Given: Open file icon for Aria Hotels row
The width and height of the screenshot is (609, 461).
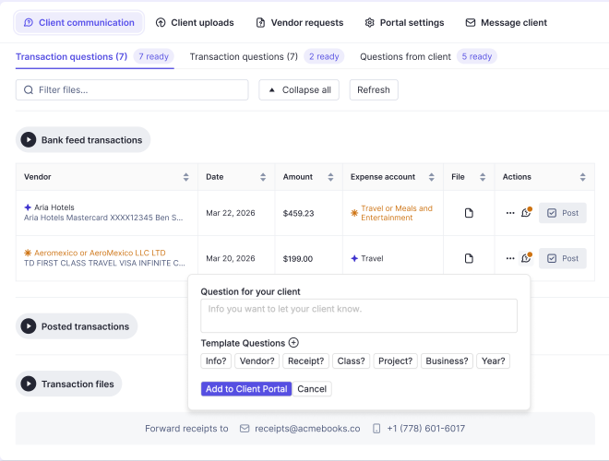Looking at the screenshot, I should click(x=469, y=213).
